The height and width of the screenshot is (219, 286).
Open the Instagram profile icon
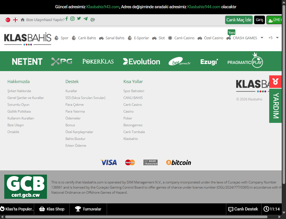click(72, 18)
